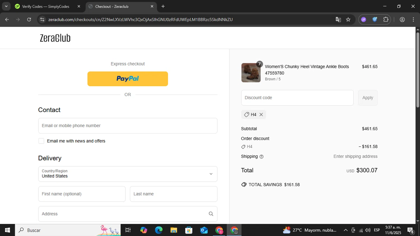420x236 pixels.
Task: Open the weather widget showing 27°C
Action: pyautogui.click(x=310, y=230)
